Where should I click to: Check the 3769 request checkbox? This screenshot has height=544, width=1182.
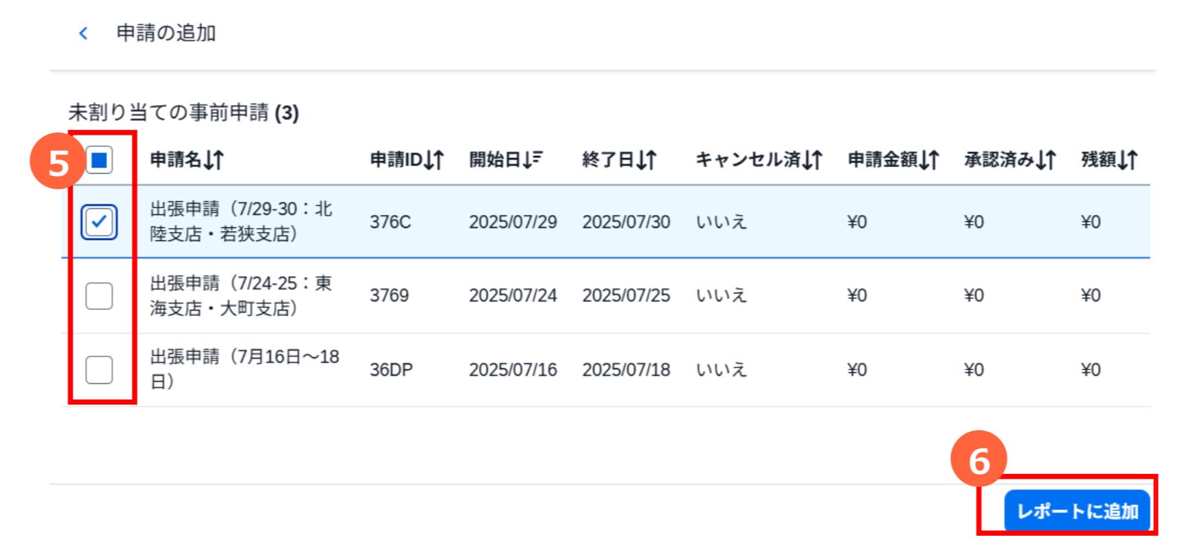tap(99, 296)
